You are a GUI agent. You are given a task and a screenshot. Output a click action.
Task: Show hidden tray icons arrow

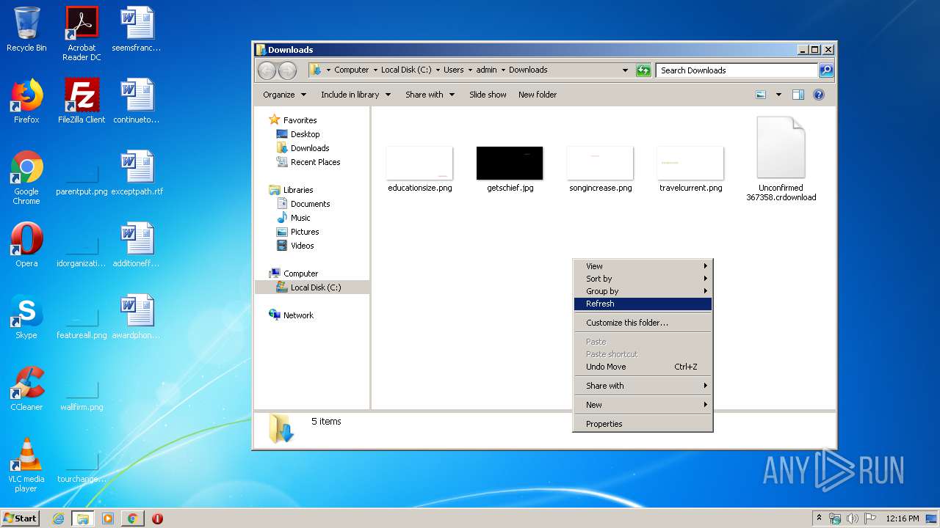click(819, 518)
